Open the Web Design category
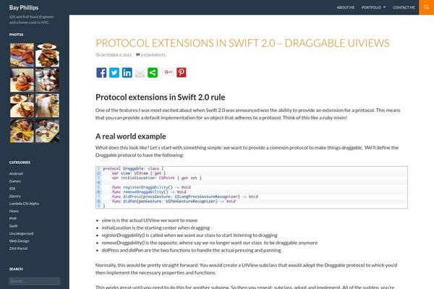The height and width of the screenshot is (289, 434). pyautogui.click(x=19, y=241)
